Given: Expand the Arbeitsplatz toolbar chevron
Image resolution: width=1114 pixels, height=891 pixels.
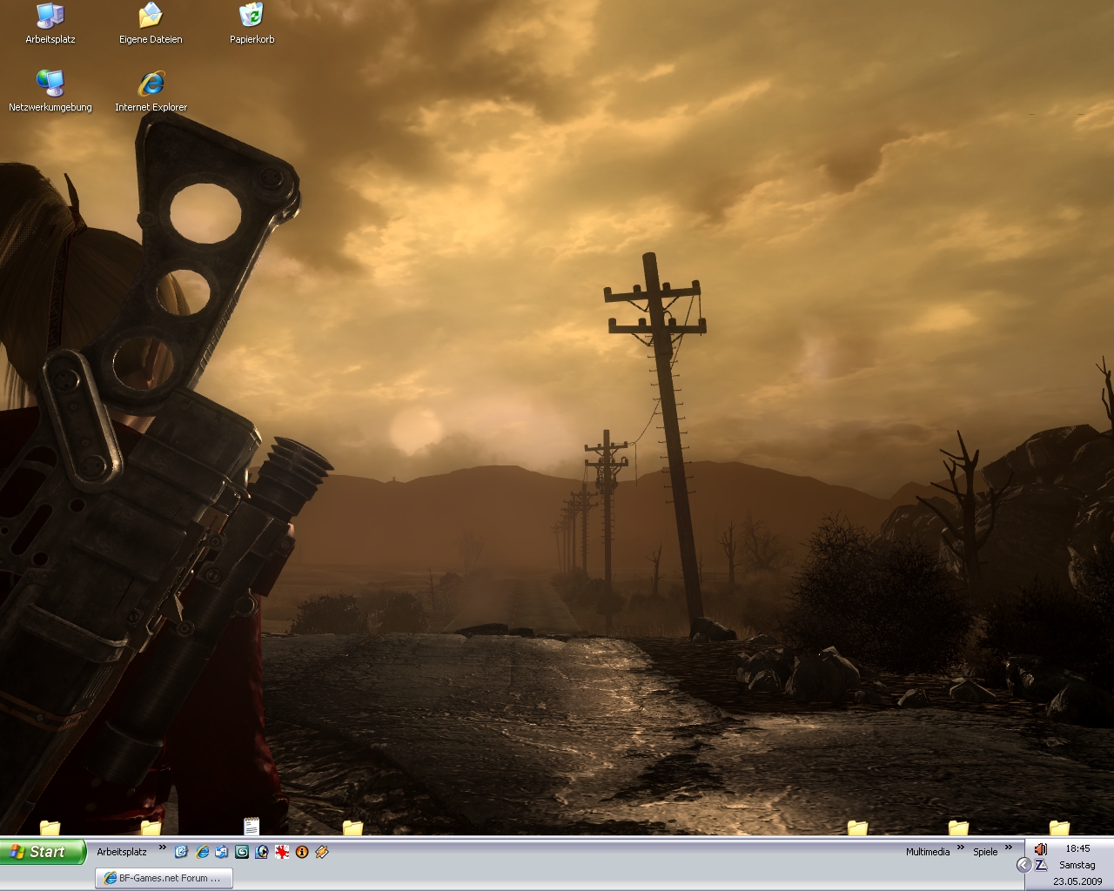Looking at the screenshot, I should click(162, 847).
